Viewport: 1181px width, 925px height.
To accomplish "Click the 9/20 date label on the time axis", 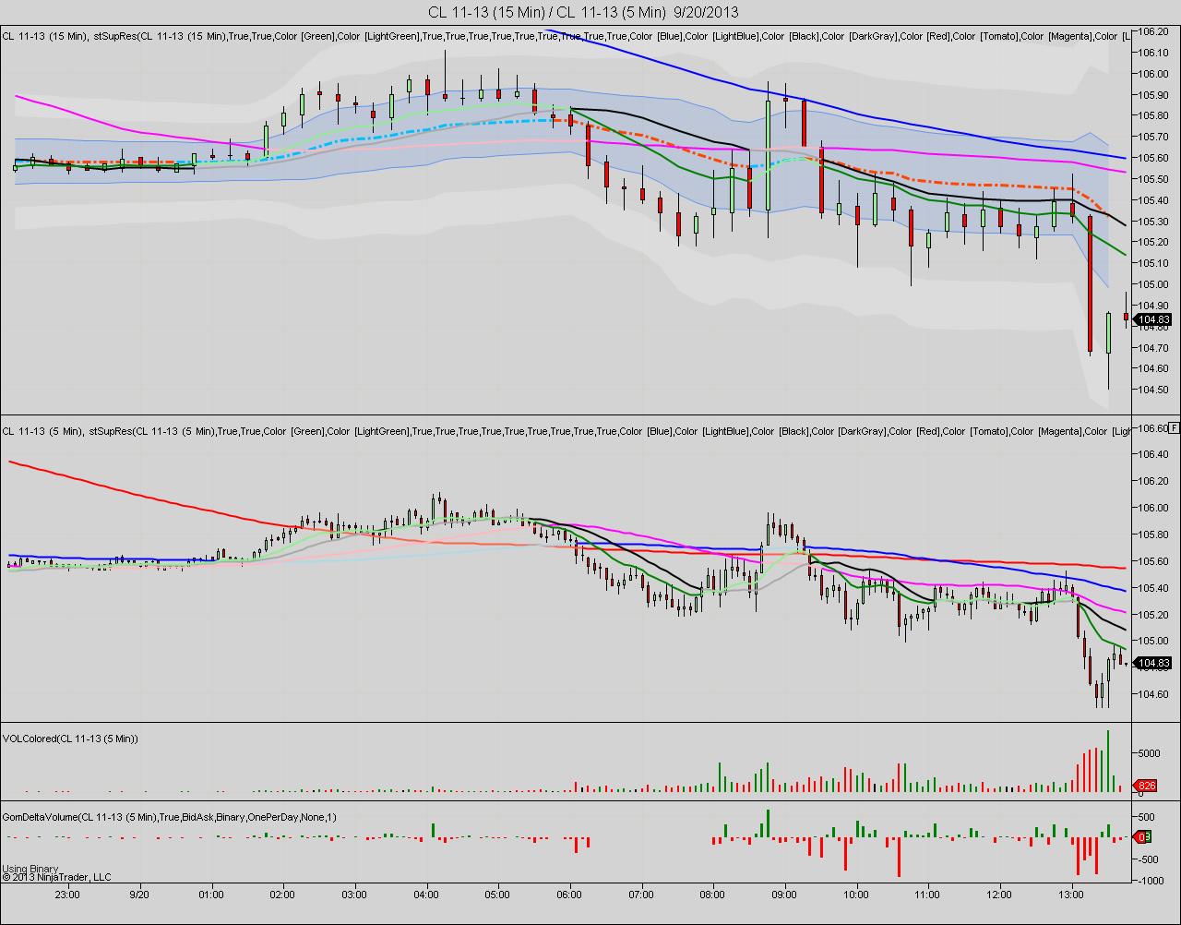I will (139, 895).
